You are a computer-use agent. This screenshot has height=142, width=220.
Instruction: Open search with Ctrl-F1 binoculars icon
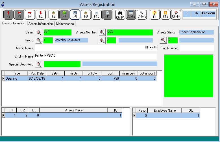point(120,14)
